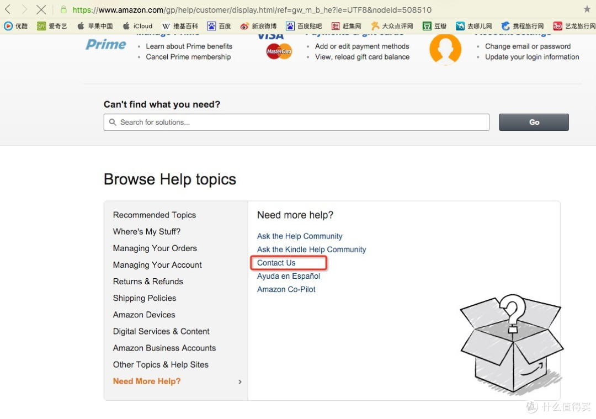Click the browser back arrow

pyautogui.click(x=8, y=9)
